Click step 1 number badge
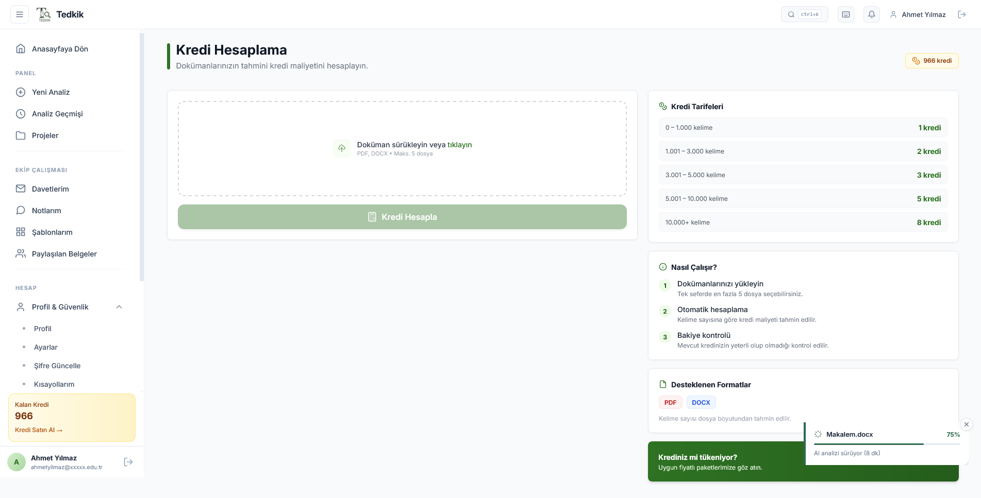 pyautogui.click(x=665, y=286)
